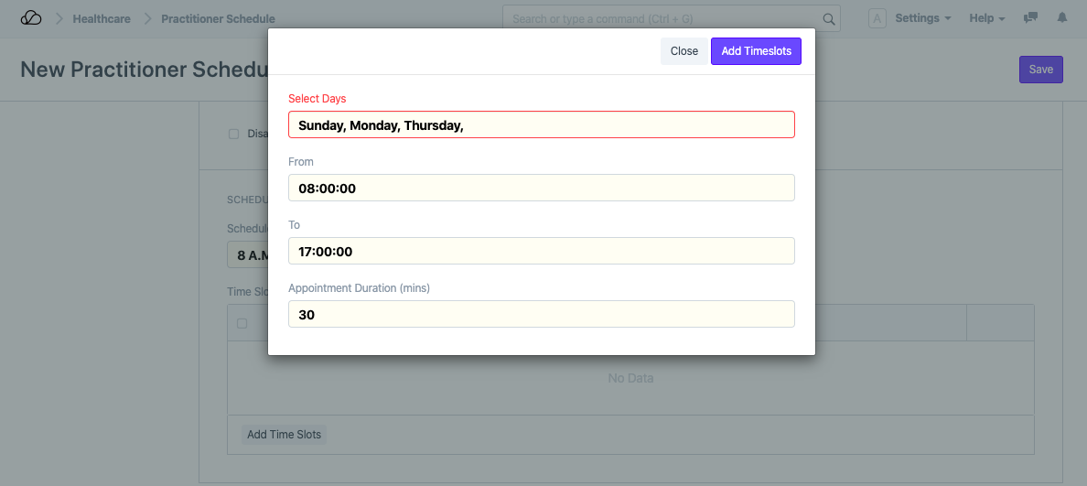The width and height of the screenshot is (1087, 486).
Task: Open the chat messages icon
Action: [1030, 18]
